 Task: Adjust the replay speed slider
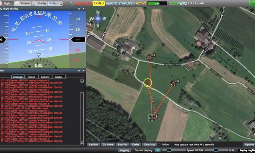216,150
